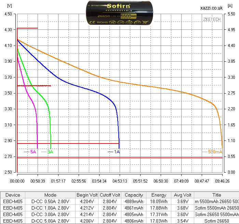The width and height of the screenshot is (239, 224).
Task: Click the 4805mAh capacity cell
Action: 134,214
